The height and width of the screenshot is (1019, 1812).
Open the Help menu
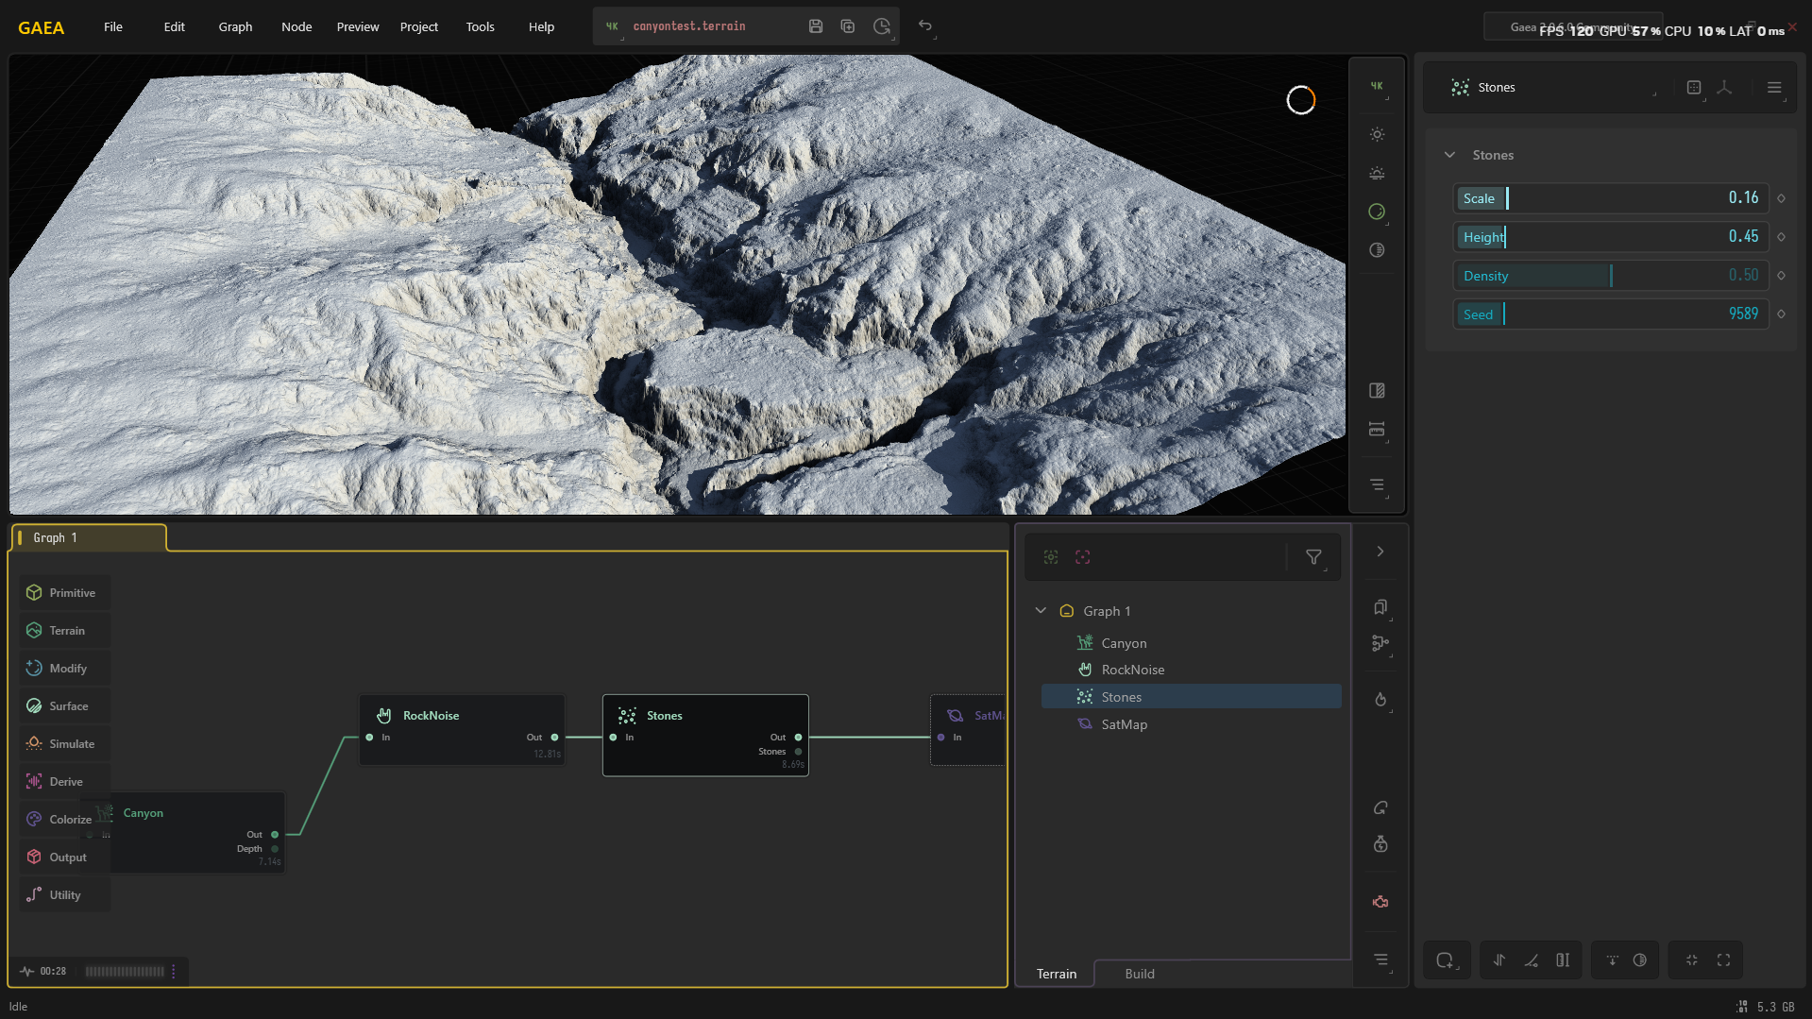tap(541, 26)
